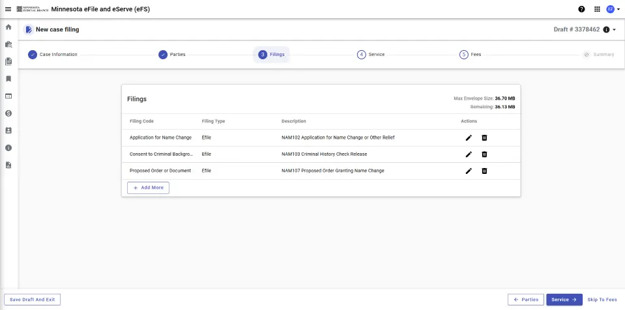Viewport: 625px width, 310px height.
Task: Edit the Proposed Order or Document filing
Action: click(469, 171)
